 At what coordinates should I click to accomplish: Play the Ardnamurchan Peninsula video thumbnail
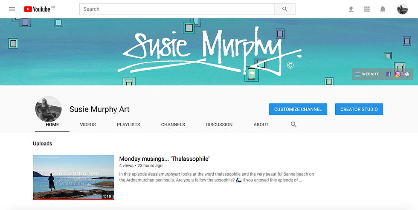[73, 177]
